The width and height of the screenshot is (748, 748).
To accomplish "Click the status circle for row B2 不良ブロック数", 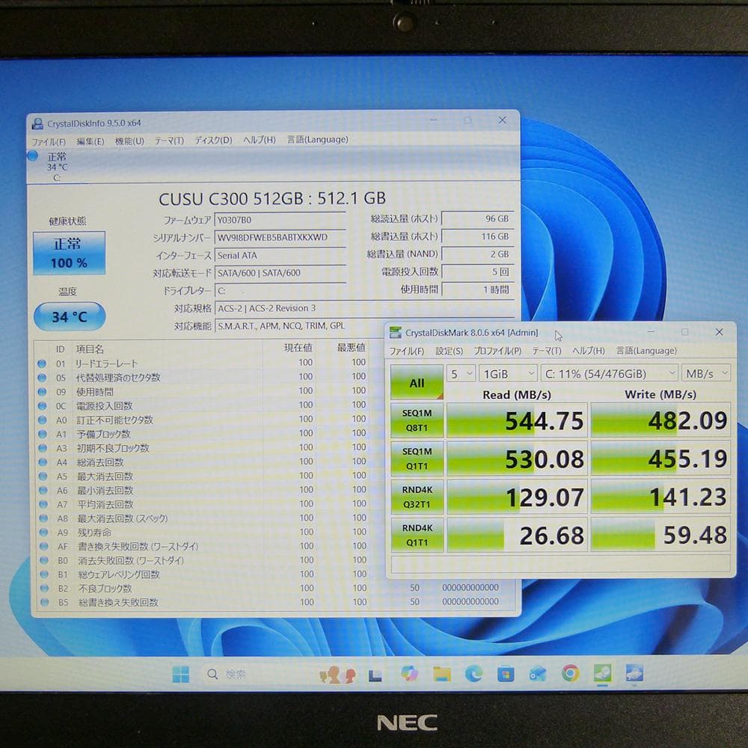I will (x=44, y=588).
